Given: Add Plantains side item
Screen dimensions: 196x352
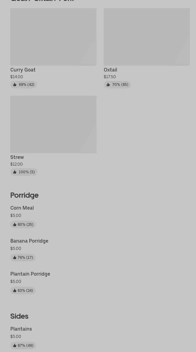Looking at the screenshot, I should pyautogui.click(x=21, y=329).
